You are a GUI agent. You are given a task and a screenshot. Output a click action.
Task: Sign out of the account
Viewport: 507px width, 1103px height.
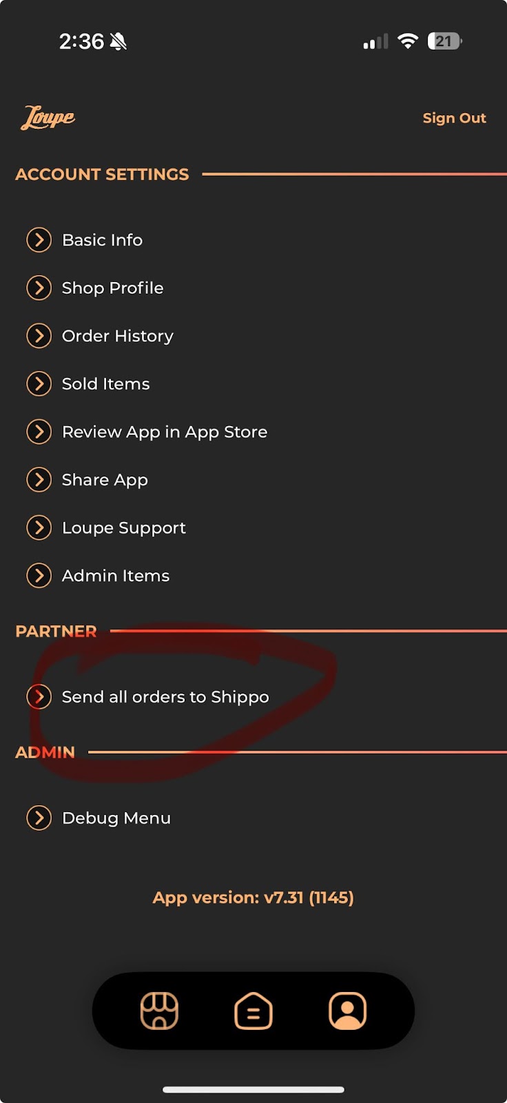coord(454,118)
